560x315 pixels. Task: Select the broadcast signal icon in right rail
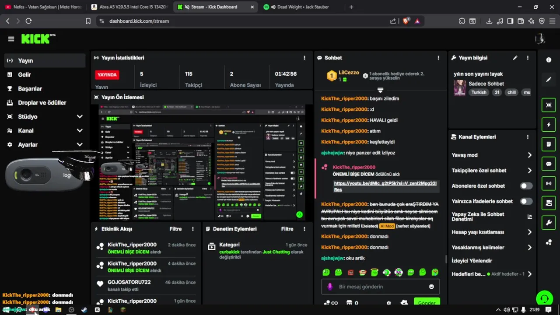549,183
